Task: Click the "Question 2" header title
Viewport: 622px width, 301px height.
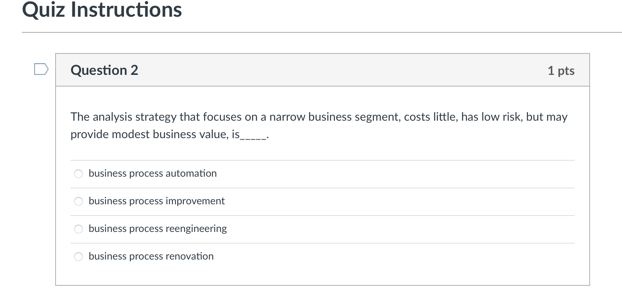Action: click(x=105, y=70)
